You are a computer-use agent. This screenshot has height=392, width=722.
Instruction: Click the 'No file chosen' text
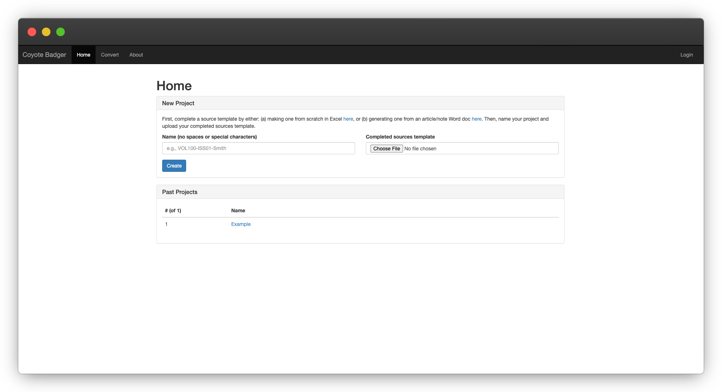tap(420, 149)
